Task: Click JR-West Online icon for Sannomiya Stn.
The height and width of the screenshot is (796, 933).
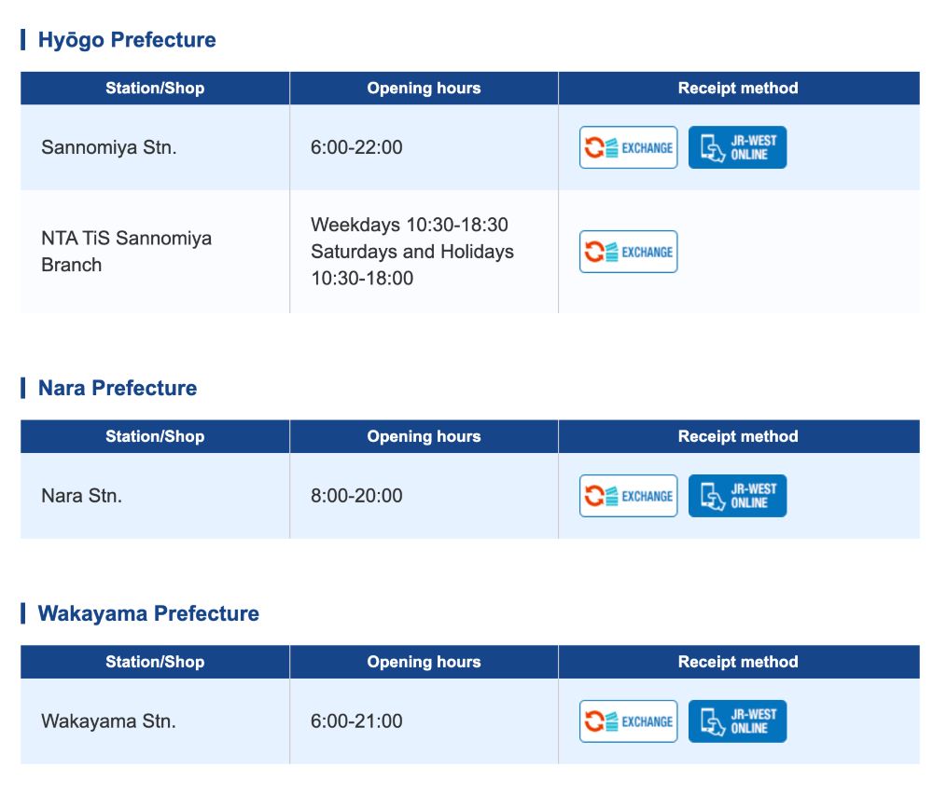Action: coord(737,147)
